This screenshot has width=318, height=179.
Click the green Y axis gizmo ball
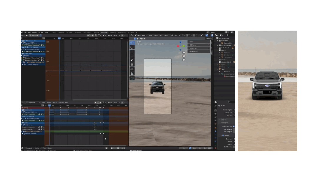point(183,46)
